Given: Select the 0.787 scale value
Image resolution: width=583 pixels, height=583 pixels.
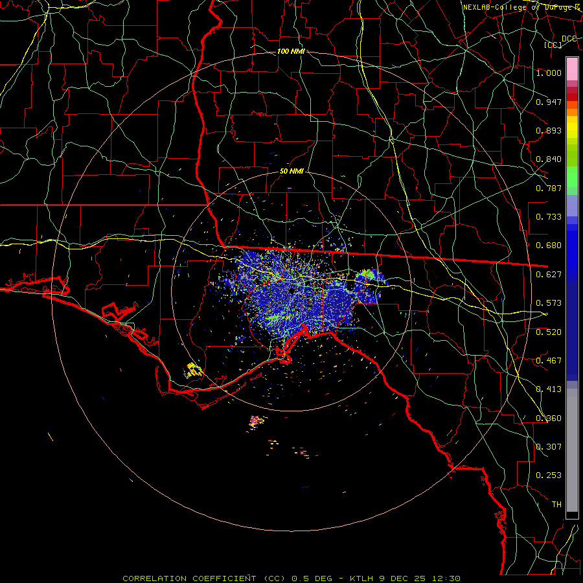Looking at the screenshot, I should [x=549, y=188].
